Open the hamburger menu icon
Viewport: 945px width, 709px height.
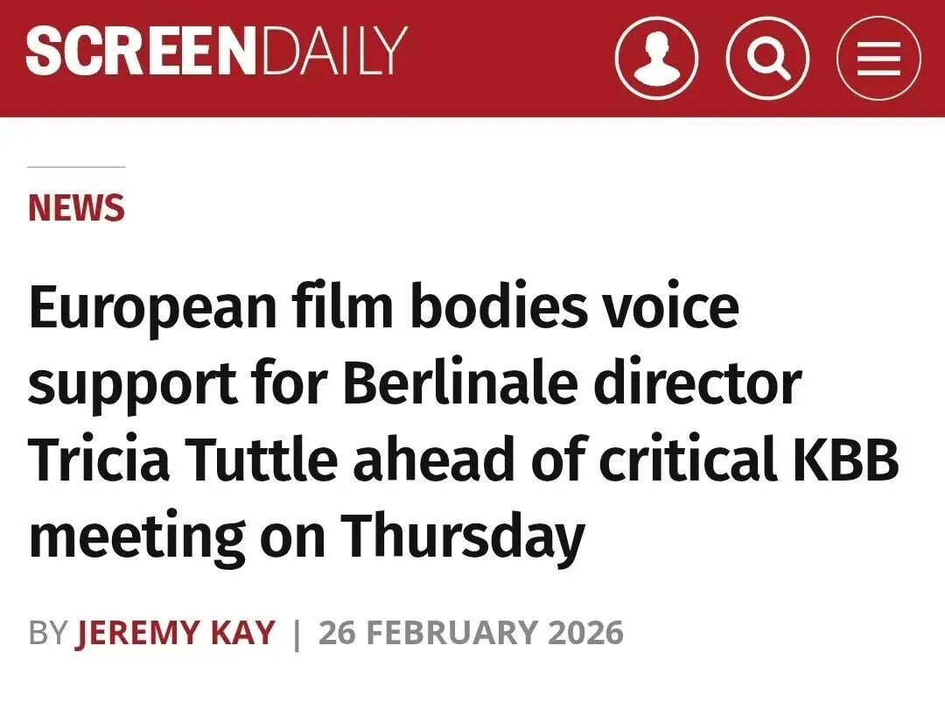[878, 58]
